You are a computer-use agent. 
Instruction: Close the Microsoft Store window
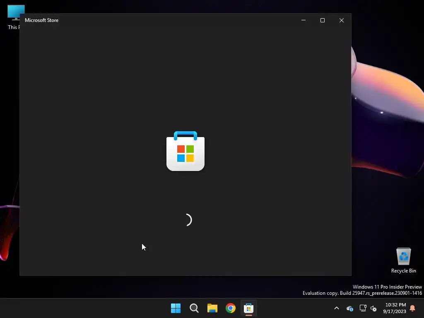(x=342, y=20)
